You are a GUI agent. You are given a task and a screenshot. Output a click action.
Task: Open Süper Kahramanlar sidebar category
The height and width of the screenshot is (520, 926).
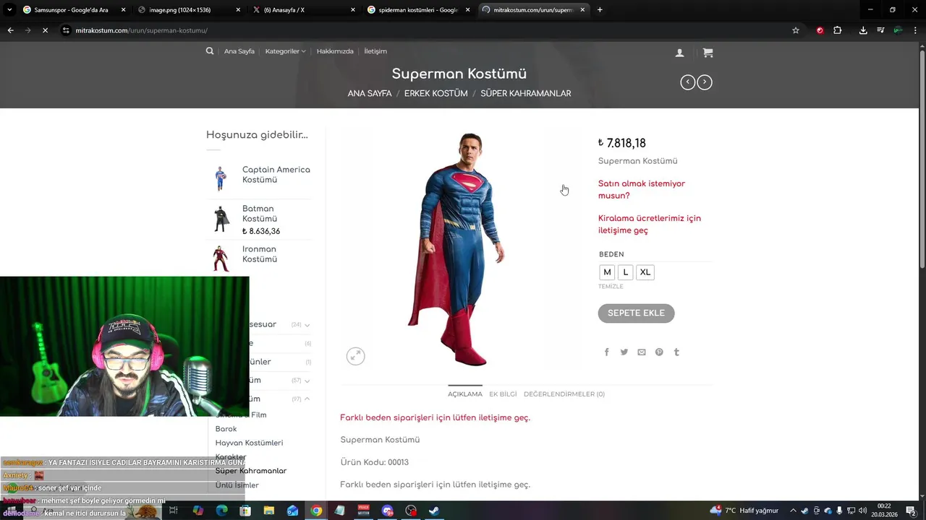click(x=251, y=471)
